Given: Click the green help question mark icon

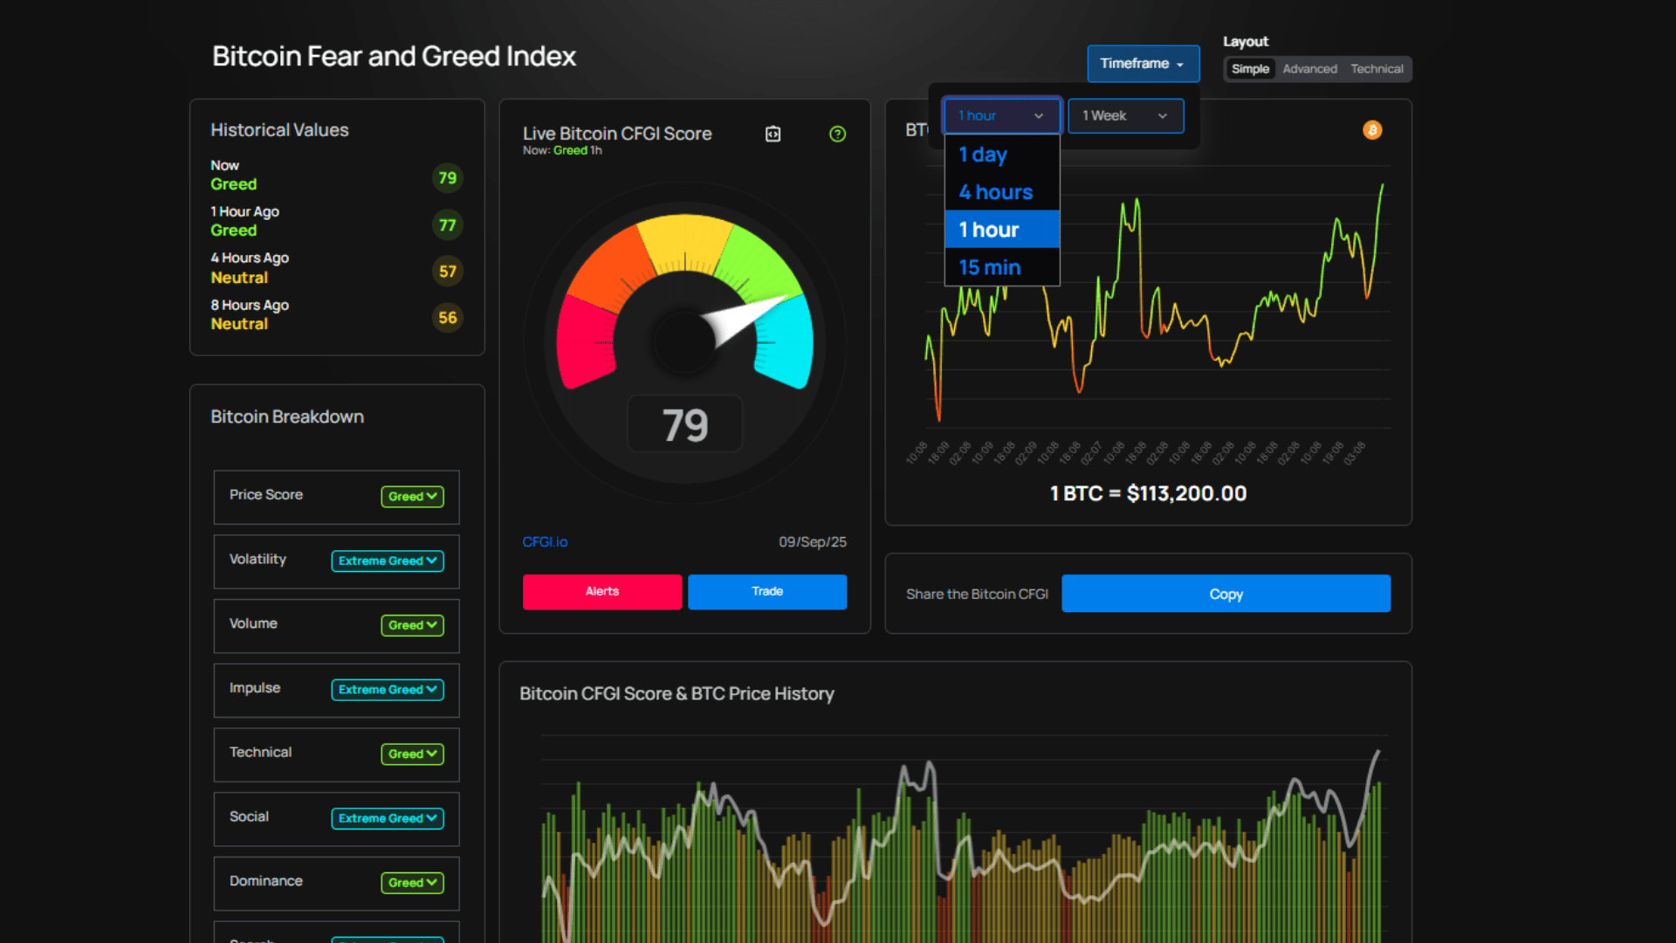Looking at the screenshot, I should 837,134.
